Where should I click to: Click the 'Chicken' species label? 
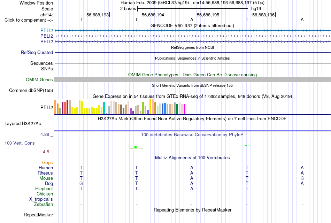pyautogui.click(x=45, y=194)
